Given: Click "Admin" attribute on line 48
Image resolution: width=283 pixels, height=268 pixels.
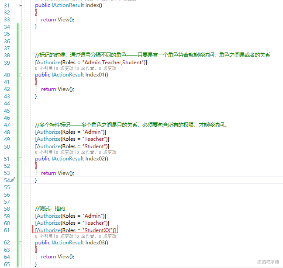Looking at the screenshot, I should tap(71, 132).
